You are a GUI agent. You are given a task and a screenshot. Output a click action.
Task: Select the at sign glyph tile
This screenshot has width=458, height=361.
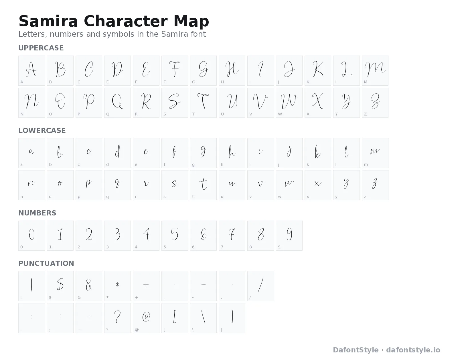click(x=146, y=318)
